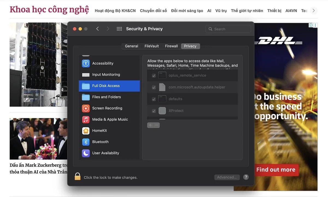Open ad options dots on DHL banner
This screenshot has height=197, width=328.
[315, 25]
